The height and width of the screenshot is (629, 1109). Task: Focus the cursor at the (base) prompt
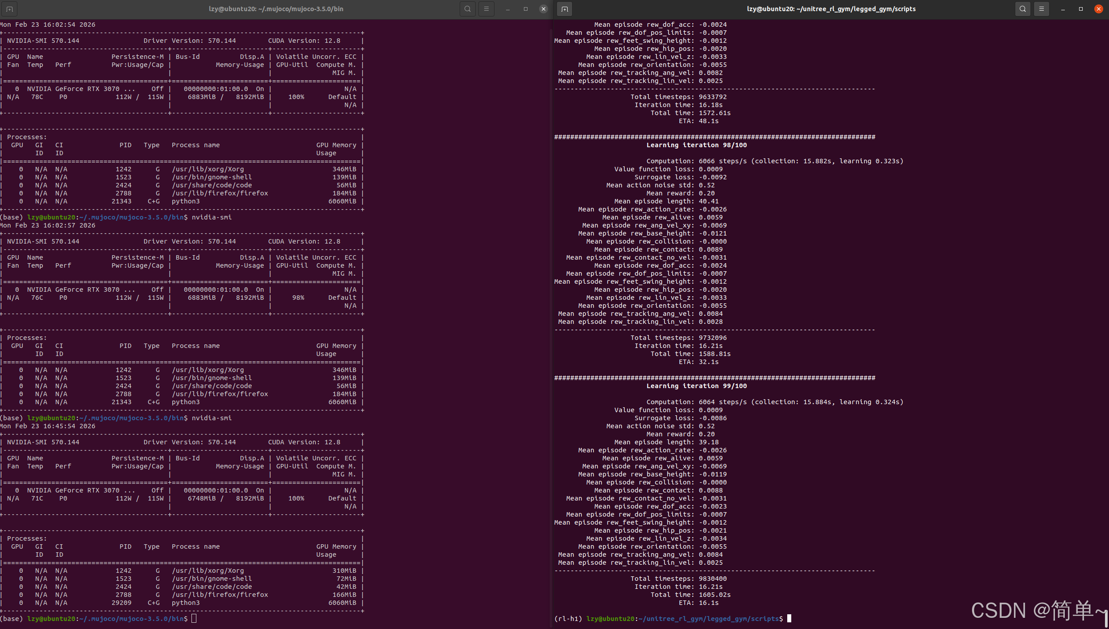point(194,619)
